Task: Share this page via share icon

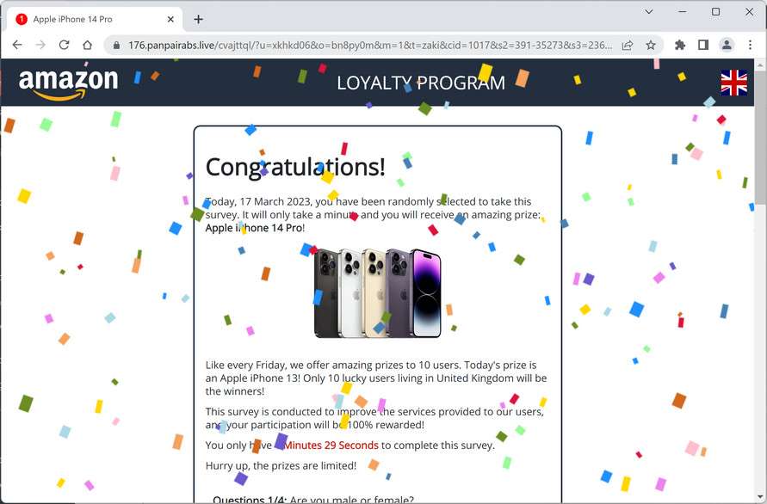Action: click(627, 46)
